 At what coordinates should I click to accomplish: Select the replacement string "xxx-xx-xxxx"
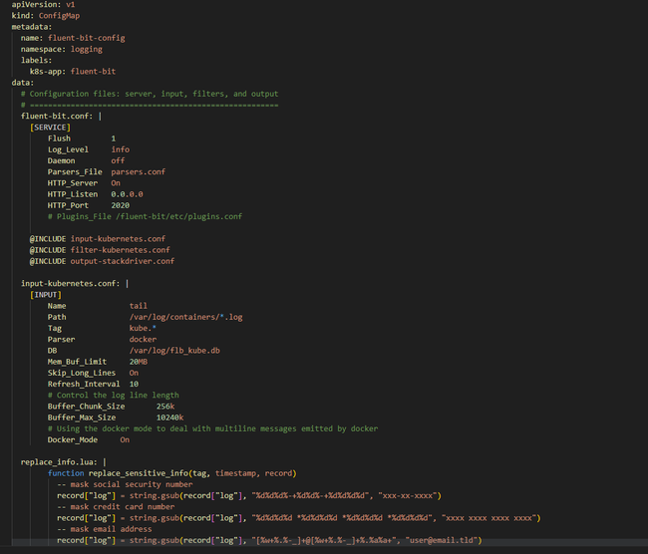pos(407,495)
